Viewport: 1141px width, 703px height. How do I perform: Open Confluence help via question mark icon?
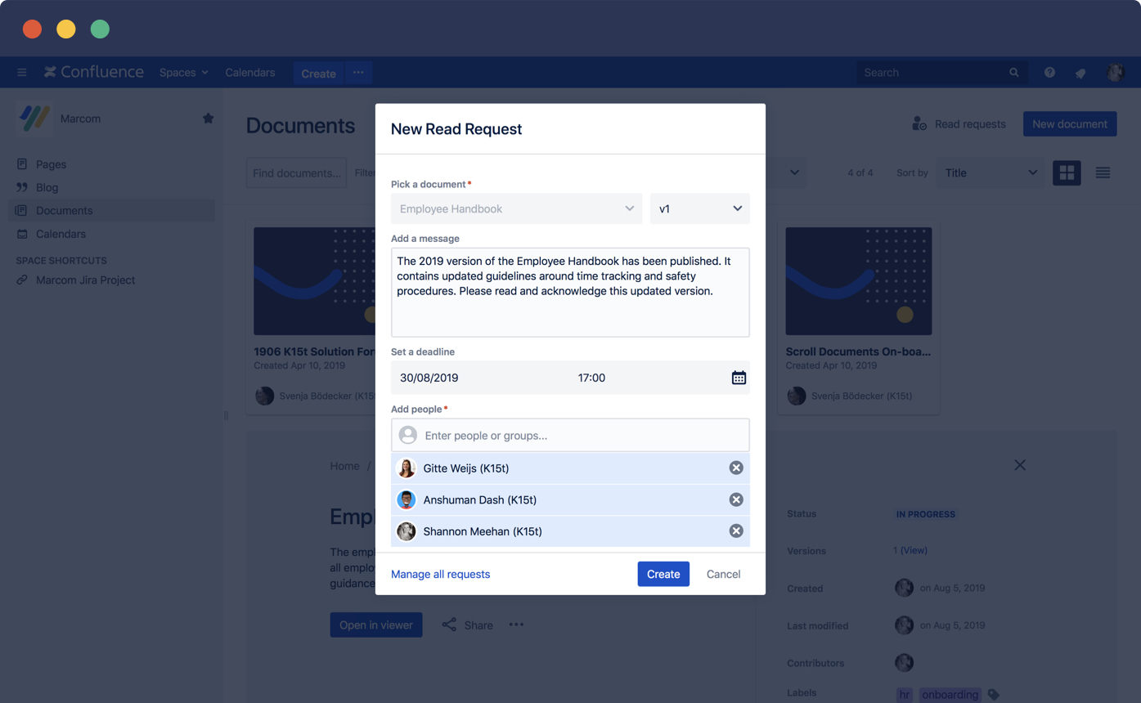pos(1049,72)
